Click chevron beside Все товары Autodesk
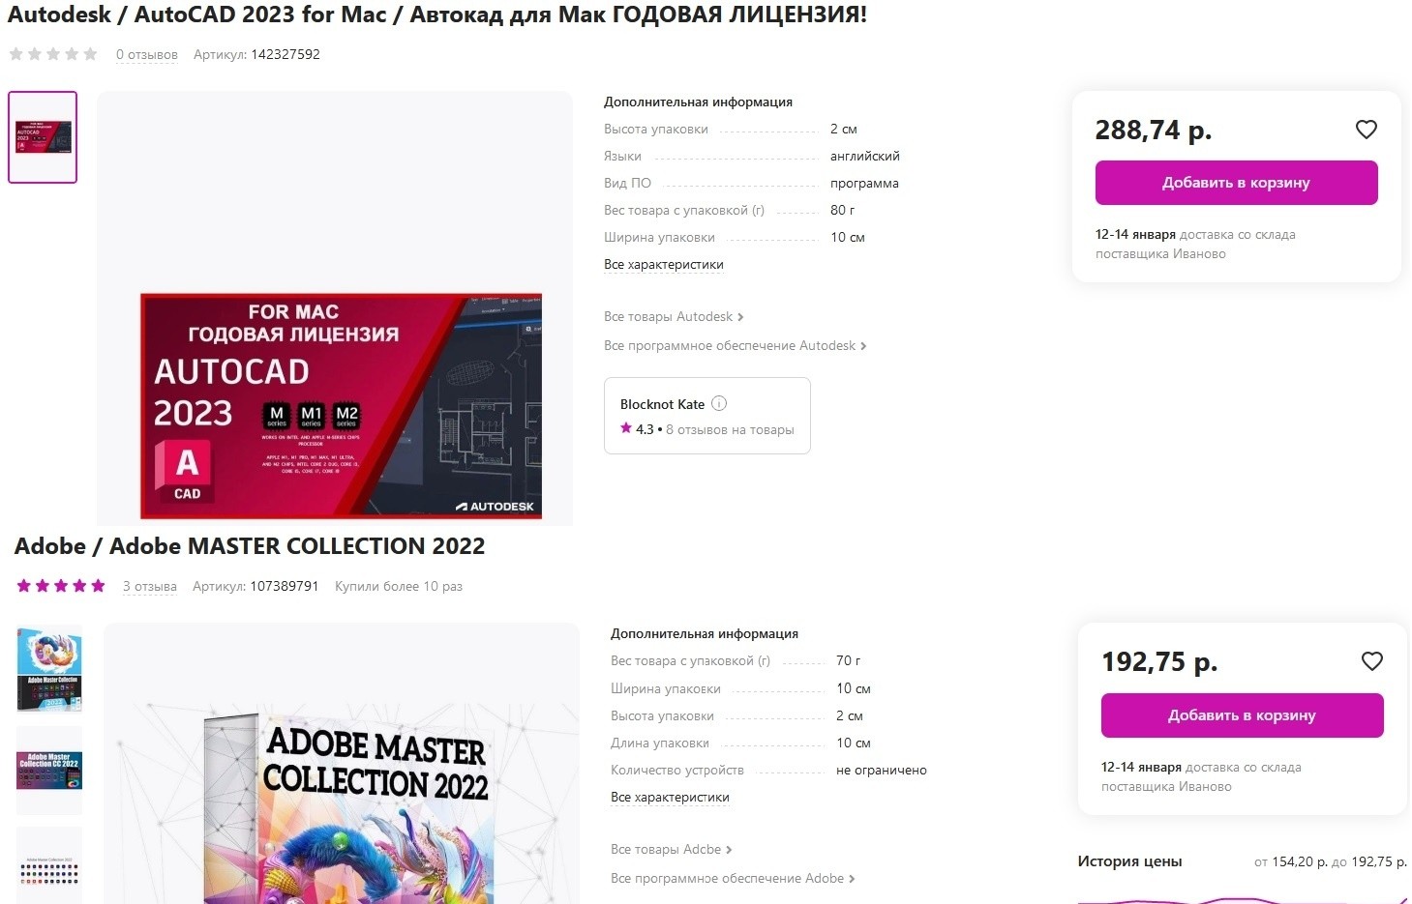1412x904 pixels. coord(740,317)
